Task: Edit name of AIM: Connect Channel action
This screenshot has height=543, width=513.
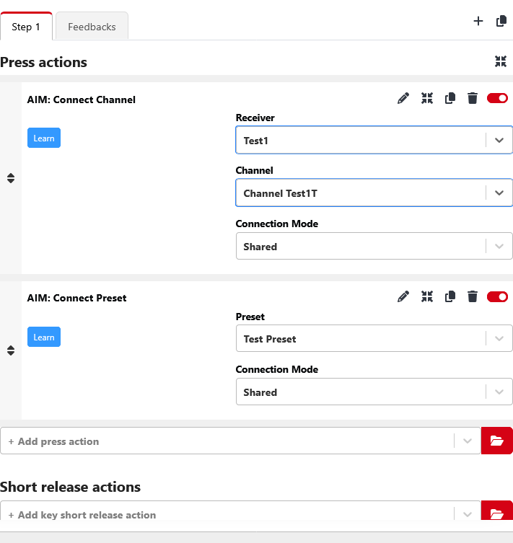Action: tap(403, 99)
